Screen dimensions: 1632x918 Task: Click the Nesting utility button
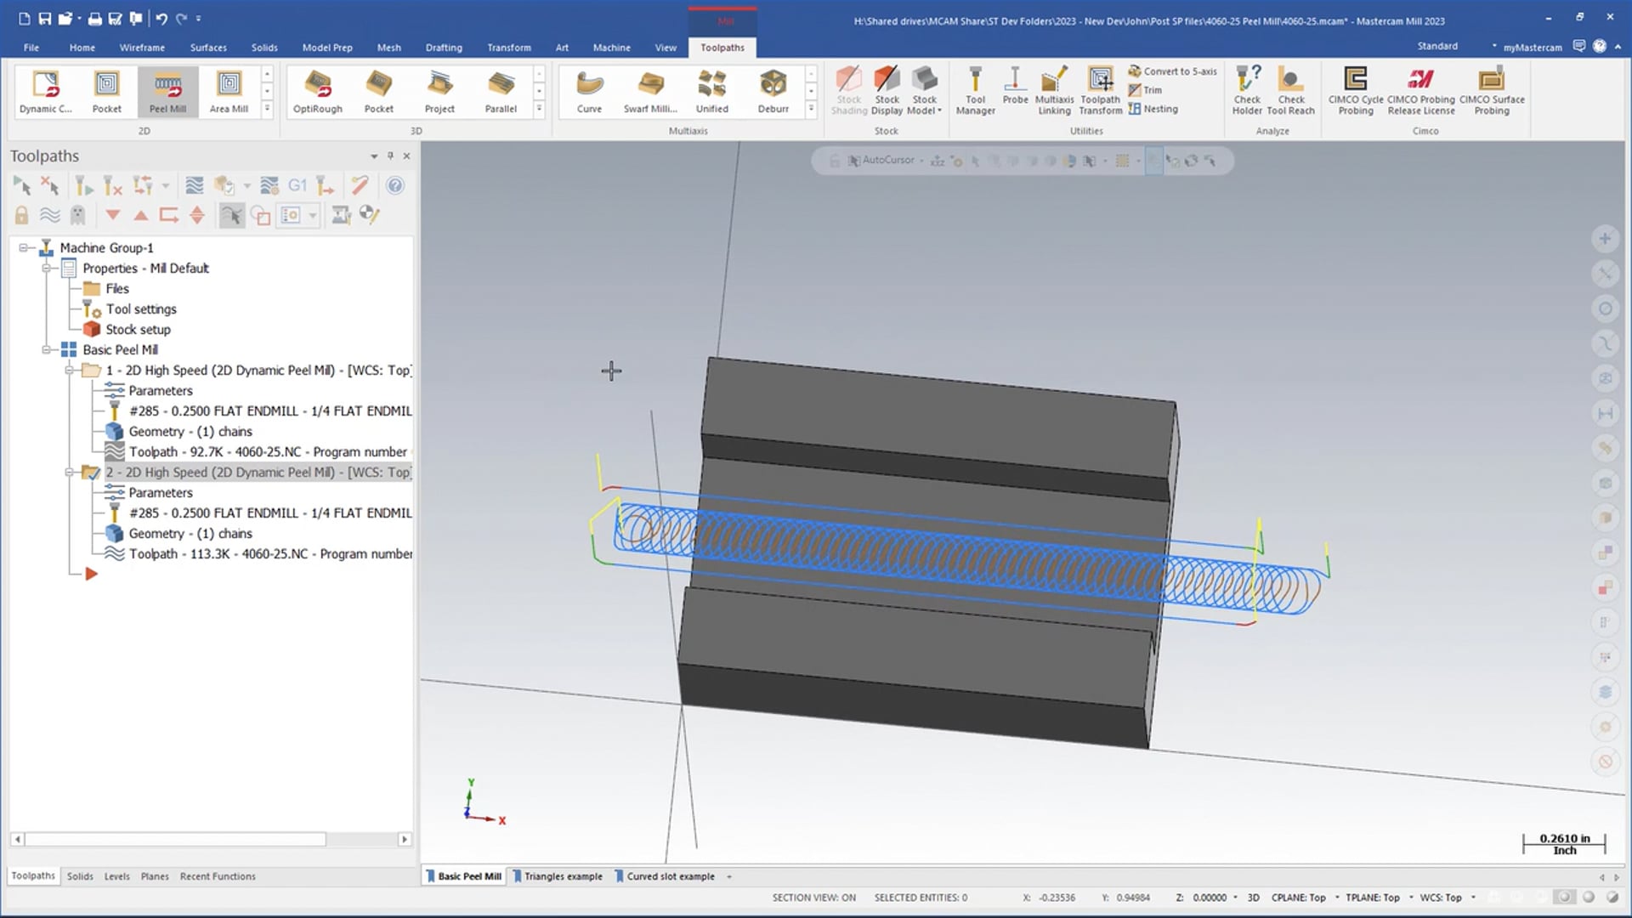tap(1153, 109)
